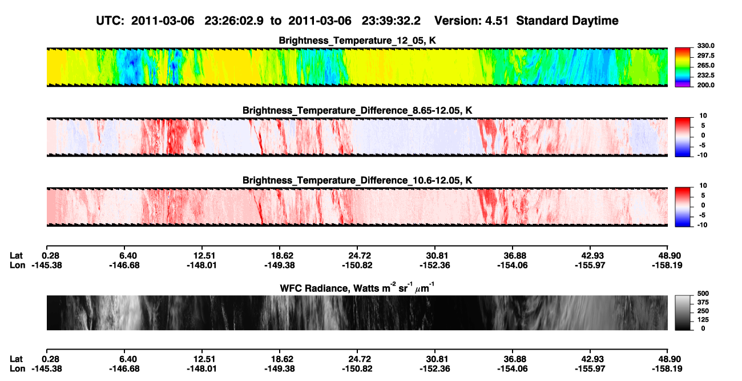Image resolution: width=742 pixels, height=381 pixels.
Task: Click the 232.5 colorbar tick label
Action: pos(706,75)
